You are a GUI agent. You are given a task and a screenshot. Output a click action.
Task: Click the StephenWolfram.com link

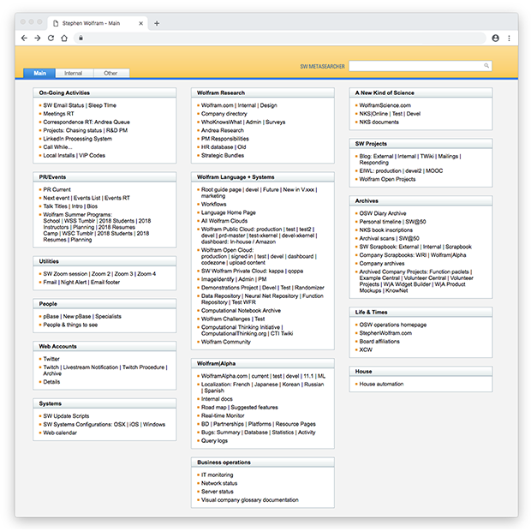(x=385, y=333)
